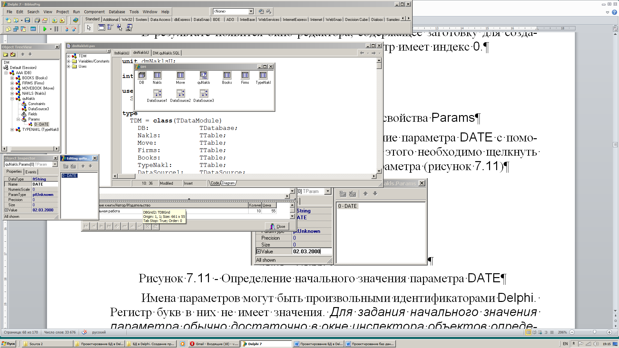Expand Uses folder in code explorer
This screenshot has width=619, height=348.
coord(69,66)
